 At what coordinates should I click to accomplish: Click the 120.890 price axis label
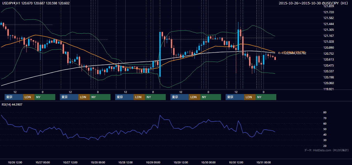click(x=329, y=48)
